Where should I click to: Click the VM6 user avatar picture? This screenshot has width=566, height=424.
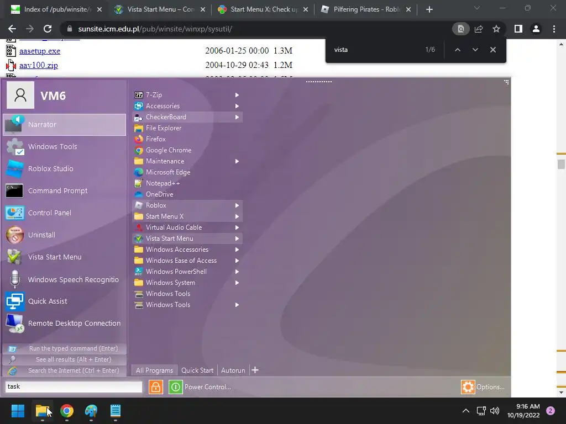tap(20, 95)
